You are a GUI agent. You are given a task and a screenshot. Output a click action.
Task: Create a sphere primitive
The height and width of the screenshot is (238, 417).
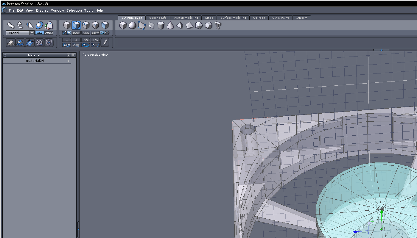click(132, 26)
